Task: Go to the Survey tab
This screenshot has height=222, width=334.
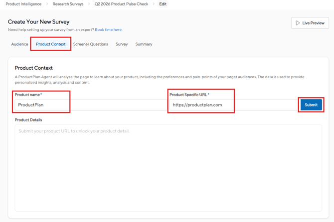Action: click(122, 44)
